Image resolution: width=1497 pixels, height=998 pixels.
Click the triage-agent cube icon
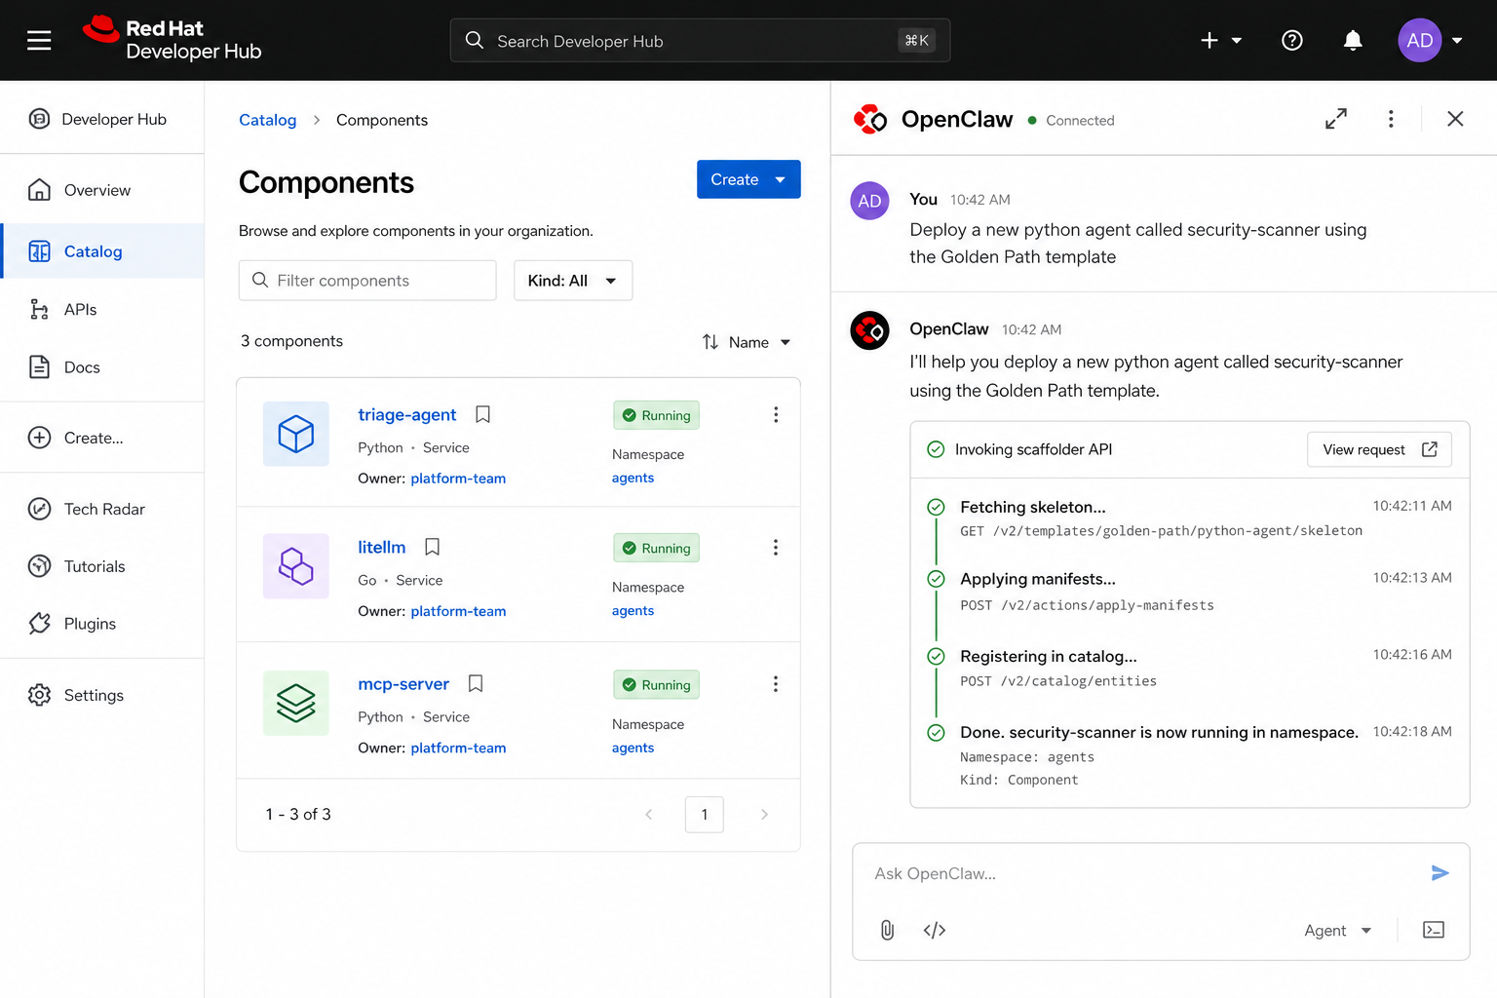[296, 434]
